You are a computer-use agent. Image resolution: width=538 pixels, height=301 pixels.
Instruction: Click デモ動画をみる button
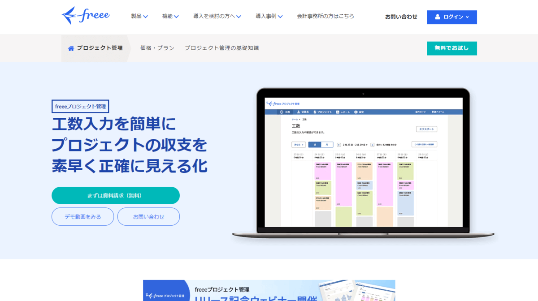click(83, 217)
